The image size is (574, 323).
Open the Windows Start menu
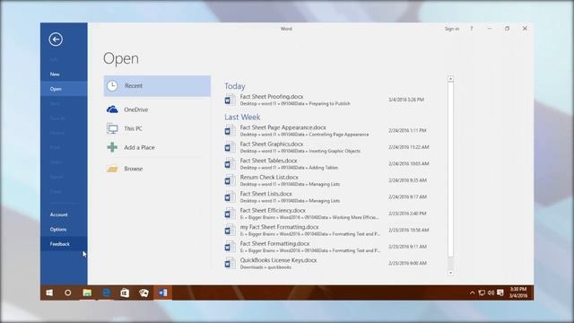[x=49, y=292]
